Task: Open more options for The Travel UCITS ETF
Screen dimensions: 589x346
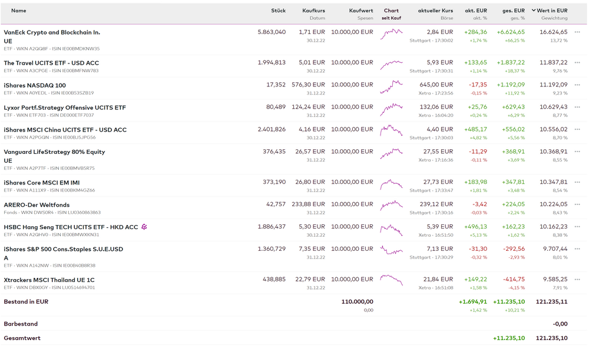Action: pyautogui.click(x=577, y=63)
